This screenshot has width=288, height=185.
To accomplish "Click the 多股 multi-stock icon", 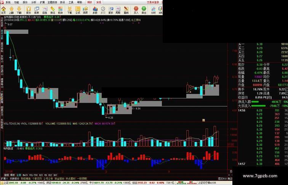I will [95, 10].
